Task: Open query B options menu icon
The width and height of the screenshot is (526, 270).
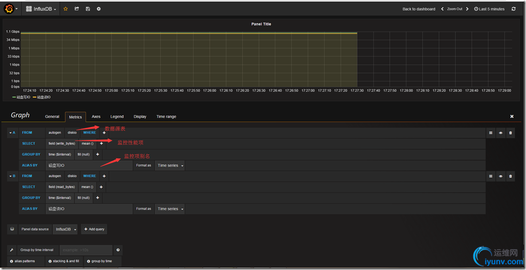Action: (x=491, y=176)
